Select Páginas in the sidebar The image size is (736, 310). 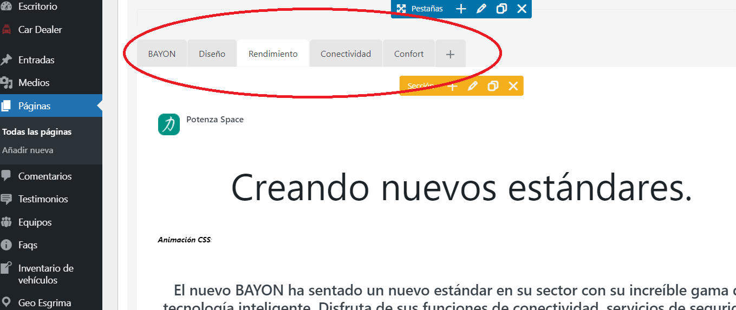[51, 106]
